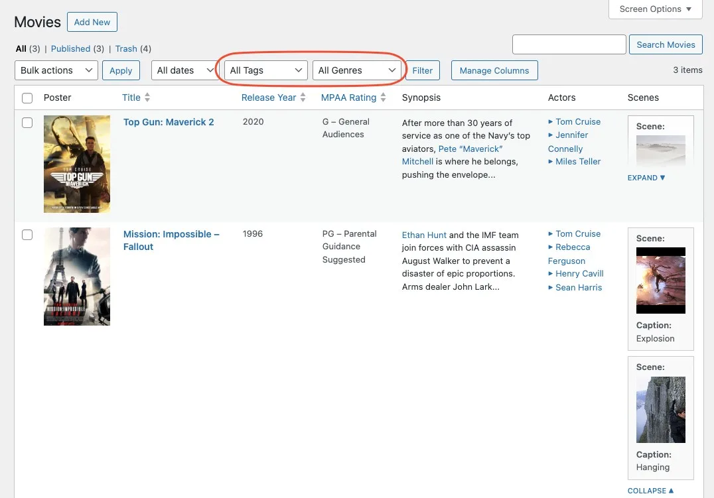Click the Mission: Impossible Fallout poster thumbnail
Viewport: 714px width, 498px height.
tap(77, 277)
